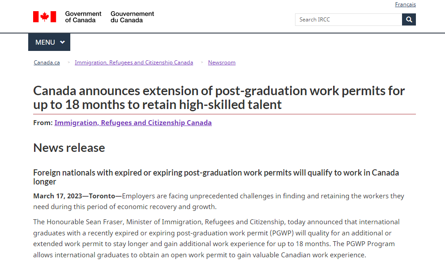Expand the MENU dropdown chevron
This screenshot has height=264, width=445.
tap(63, 42)
